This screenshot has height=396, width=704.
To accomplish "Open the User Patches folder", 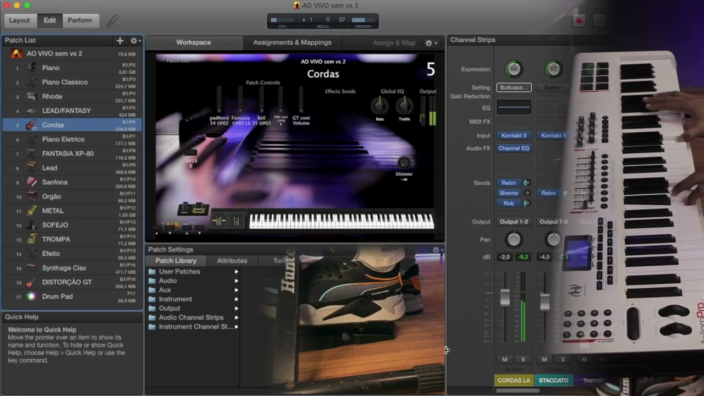I will click(179, 272).
